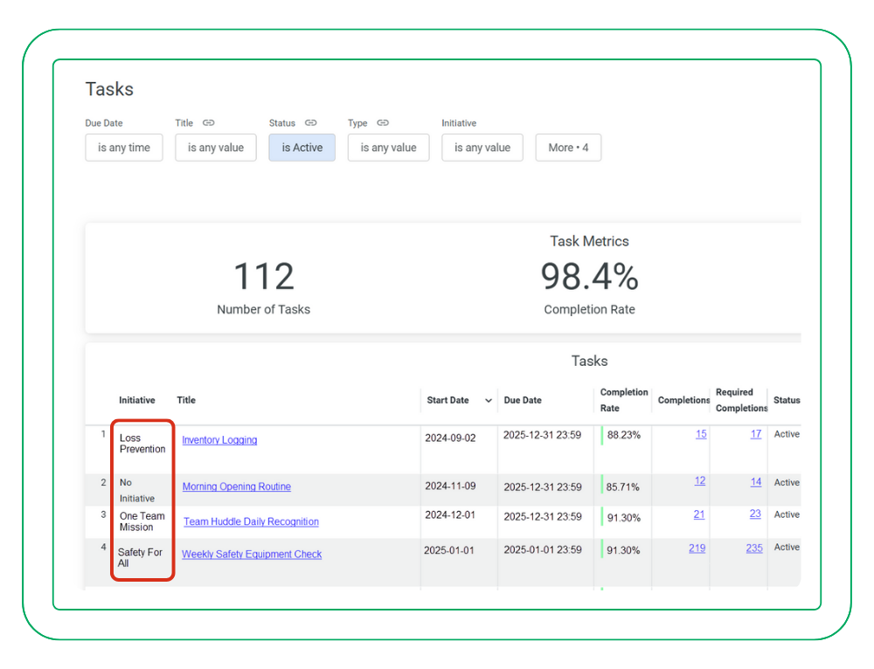874x669 pixels.
Task: Open the Inventory Logging task link
Action: pos(219,440)
